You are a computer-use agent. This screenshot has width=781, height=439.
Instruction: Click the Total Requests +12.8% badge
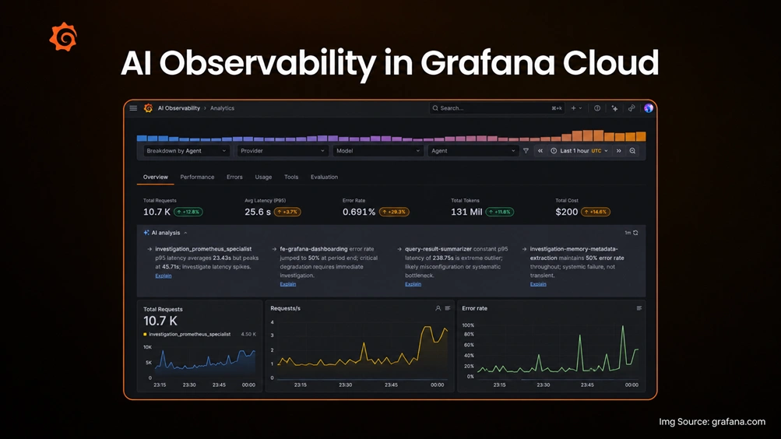click(x=188, y=212)
